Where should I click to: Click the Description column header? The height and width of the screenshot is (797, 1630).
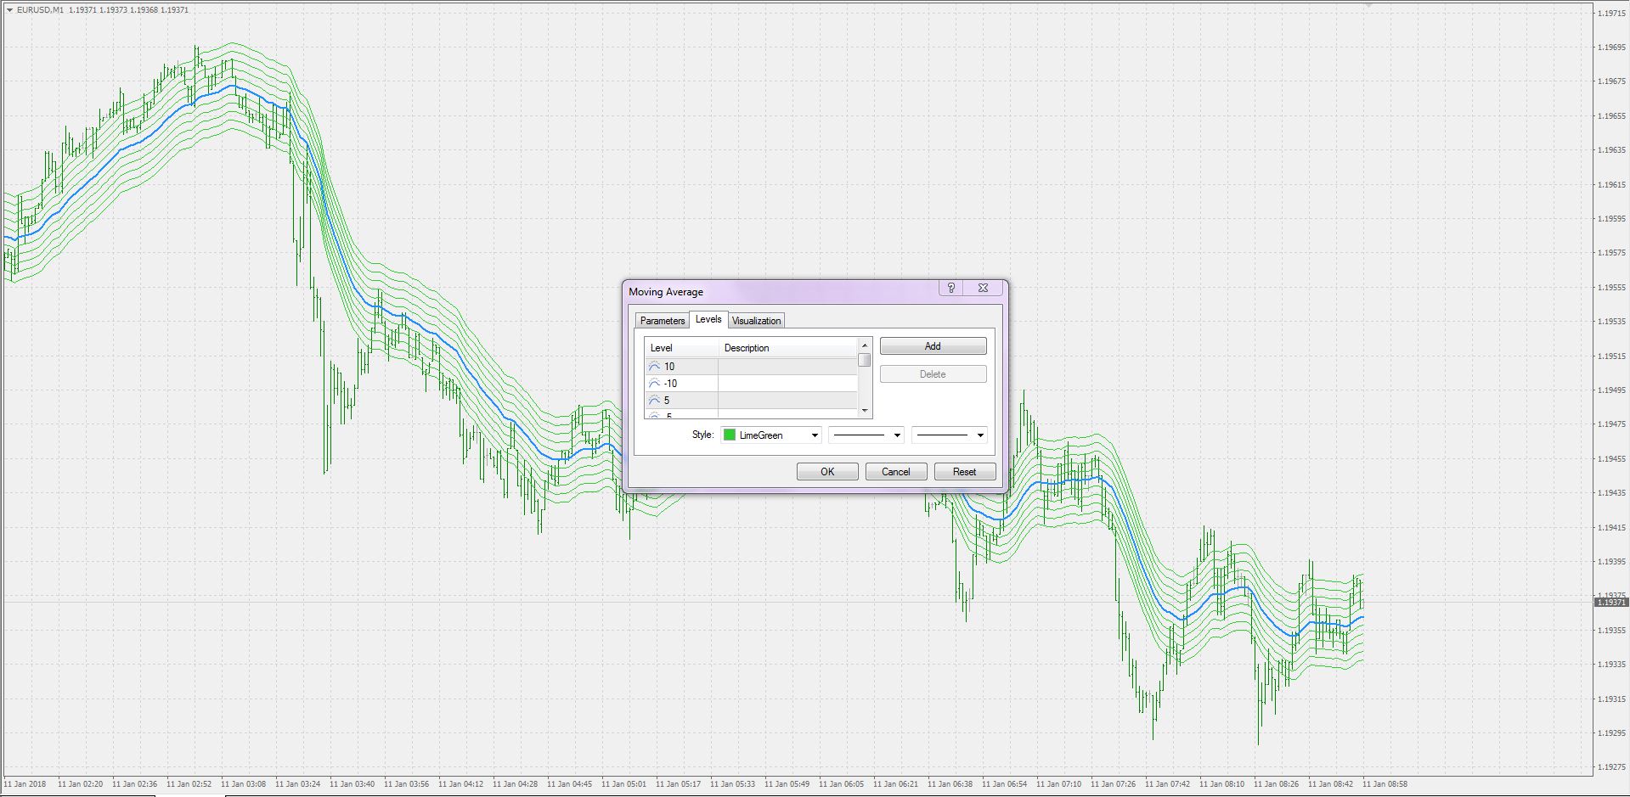pyautogui.click(x=747, y=348)
